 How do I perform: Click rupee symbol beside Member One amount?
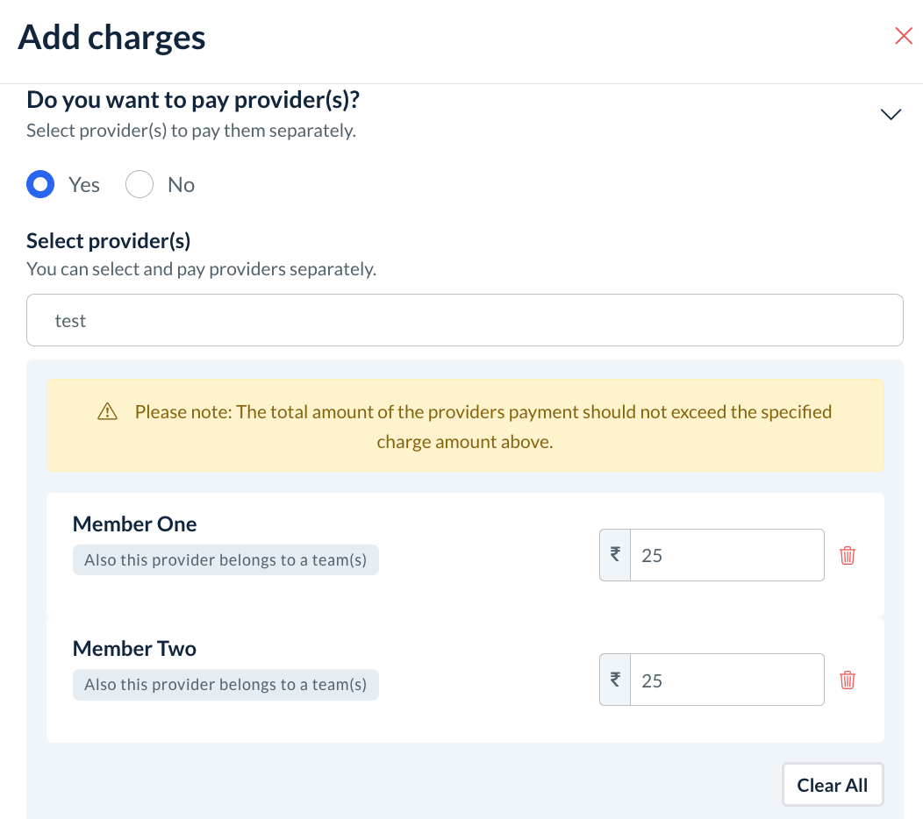pos(615,555)
